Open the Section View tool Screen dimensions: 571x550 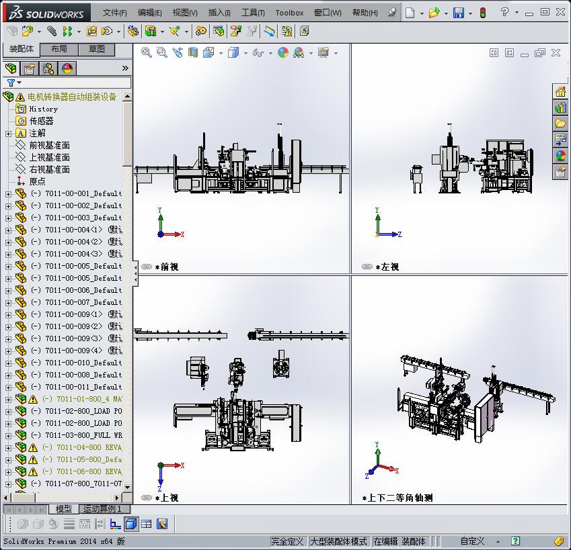pos(194,51)
